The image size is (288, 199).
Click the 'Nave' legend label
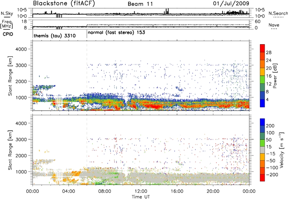click(x=274, y=25)
